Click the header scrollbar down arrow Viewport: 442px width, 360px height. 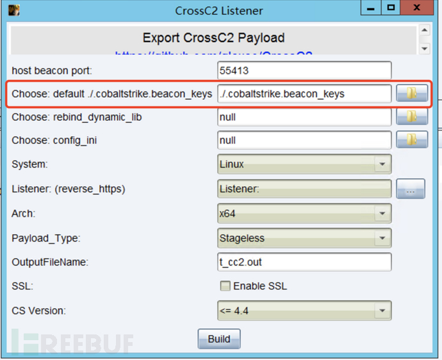tap(425, 49)
